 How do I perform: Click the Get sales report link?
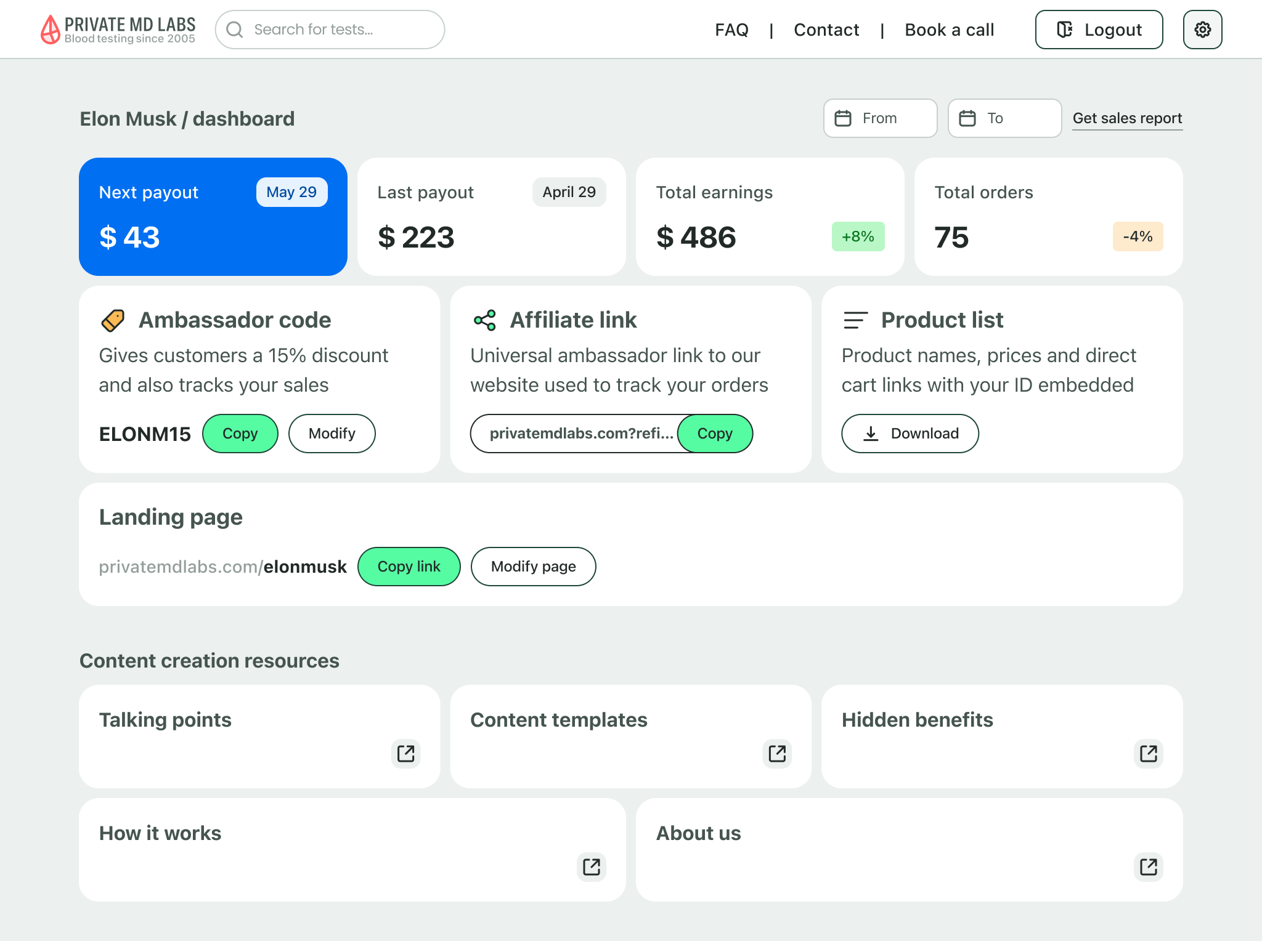point(1127,118)
